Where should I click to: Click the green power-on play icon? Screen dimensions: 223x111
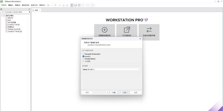[x=48, y=5]
